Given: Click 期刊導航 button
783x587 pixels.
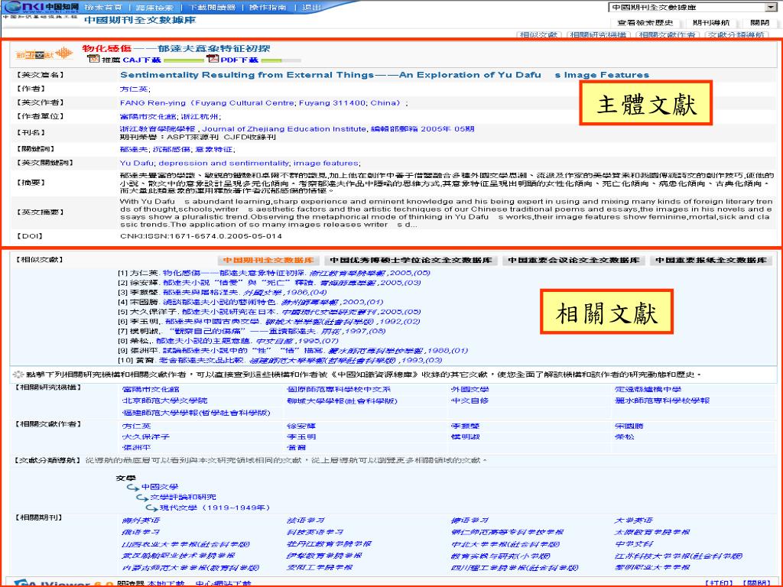Looking at the screenshot, I should click(711, 23).
